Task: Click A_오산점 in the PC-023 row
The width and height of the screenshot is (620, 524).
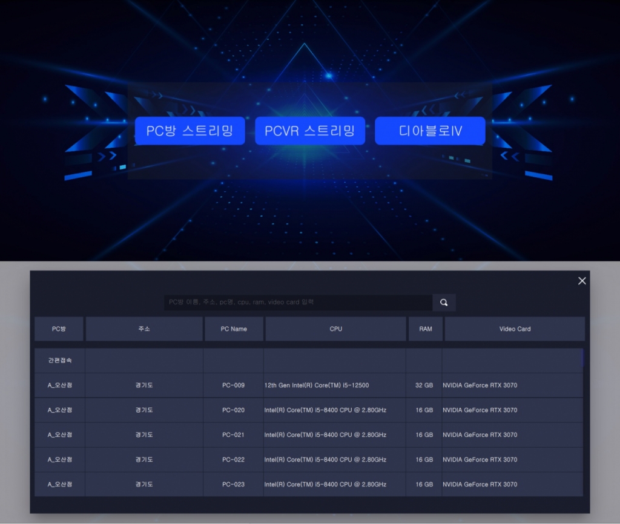Action: coord(60,485)
